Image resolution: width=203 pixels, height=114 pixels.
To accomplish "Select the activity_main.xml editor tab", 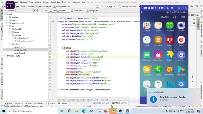I will [59, 10].
